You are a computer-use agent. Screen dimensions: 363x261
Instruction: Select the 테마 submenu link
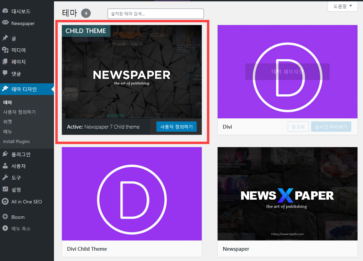8,102
